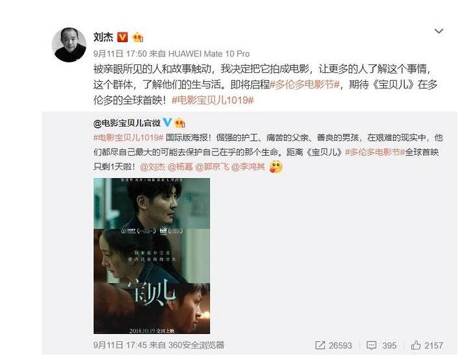Click Liu Jie's profile avatar photo
The width and height of the screenshot is (475, 358).
[x=69, y=45]
